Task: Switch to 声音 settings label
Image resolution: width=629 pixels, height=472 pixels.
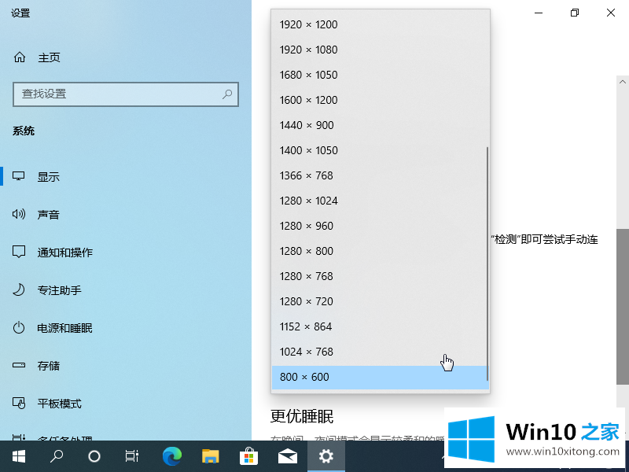Action: click(49, 214)
